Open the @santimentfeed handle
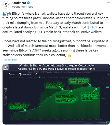This screenshot has height=125, width=112. tap(22, 7)
